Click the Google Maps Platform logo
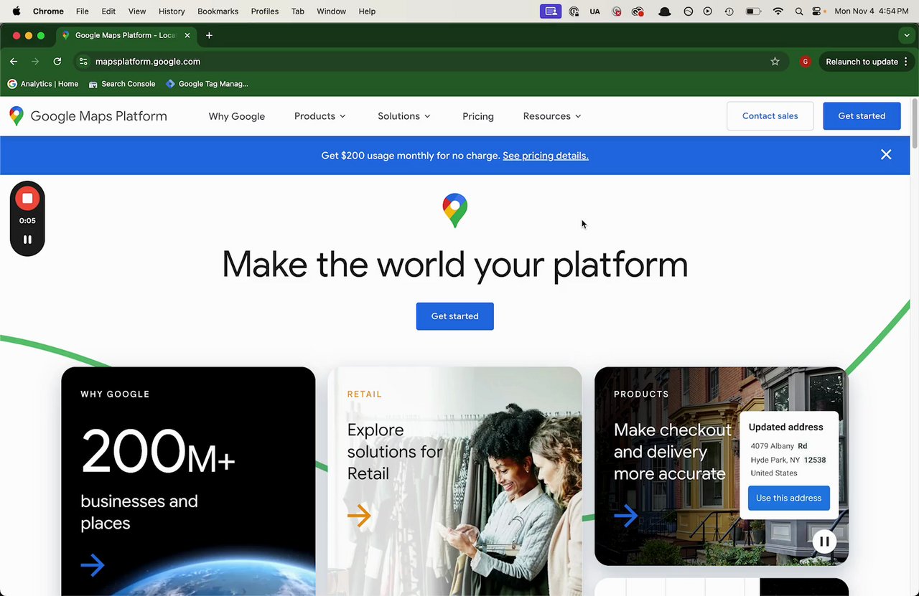This screenshot has height=596, width=919. click(88, 116)
